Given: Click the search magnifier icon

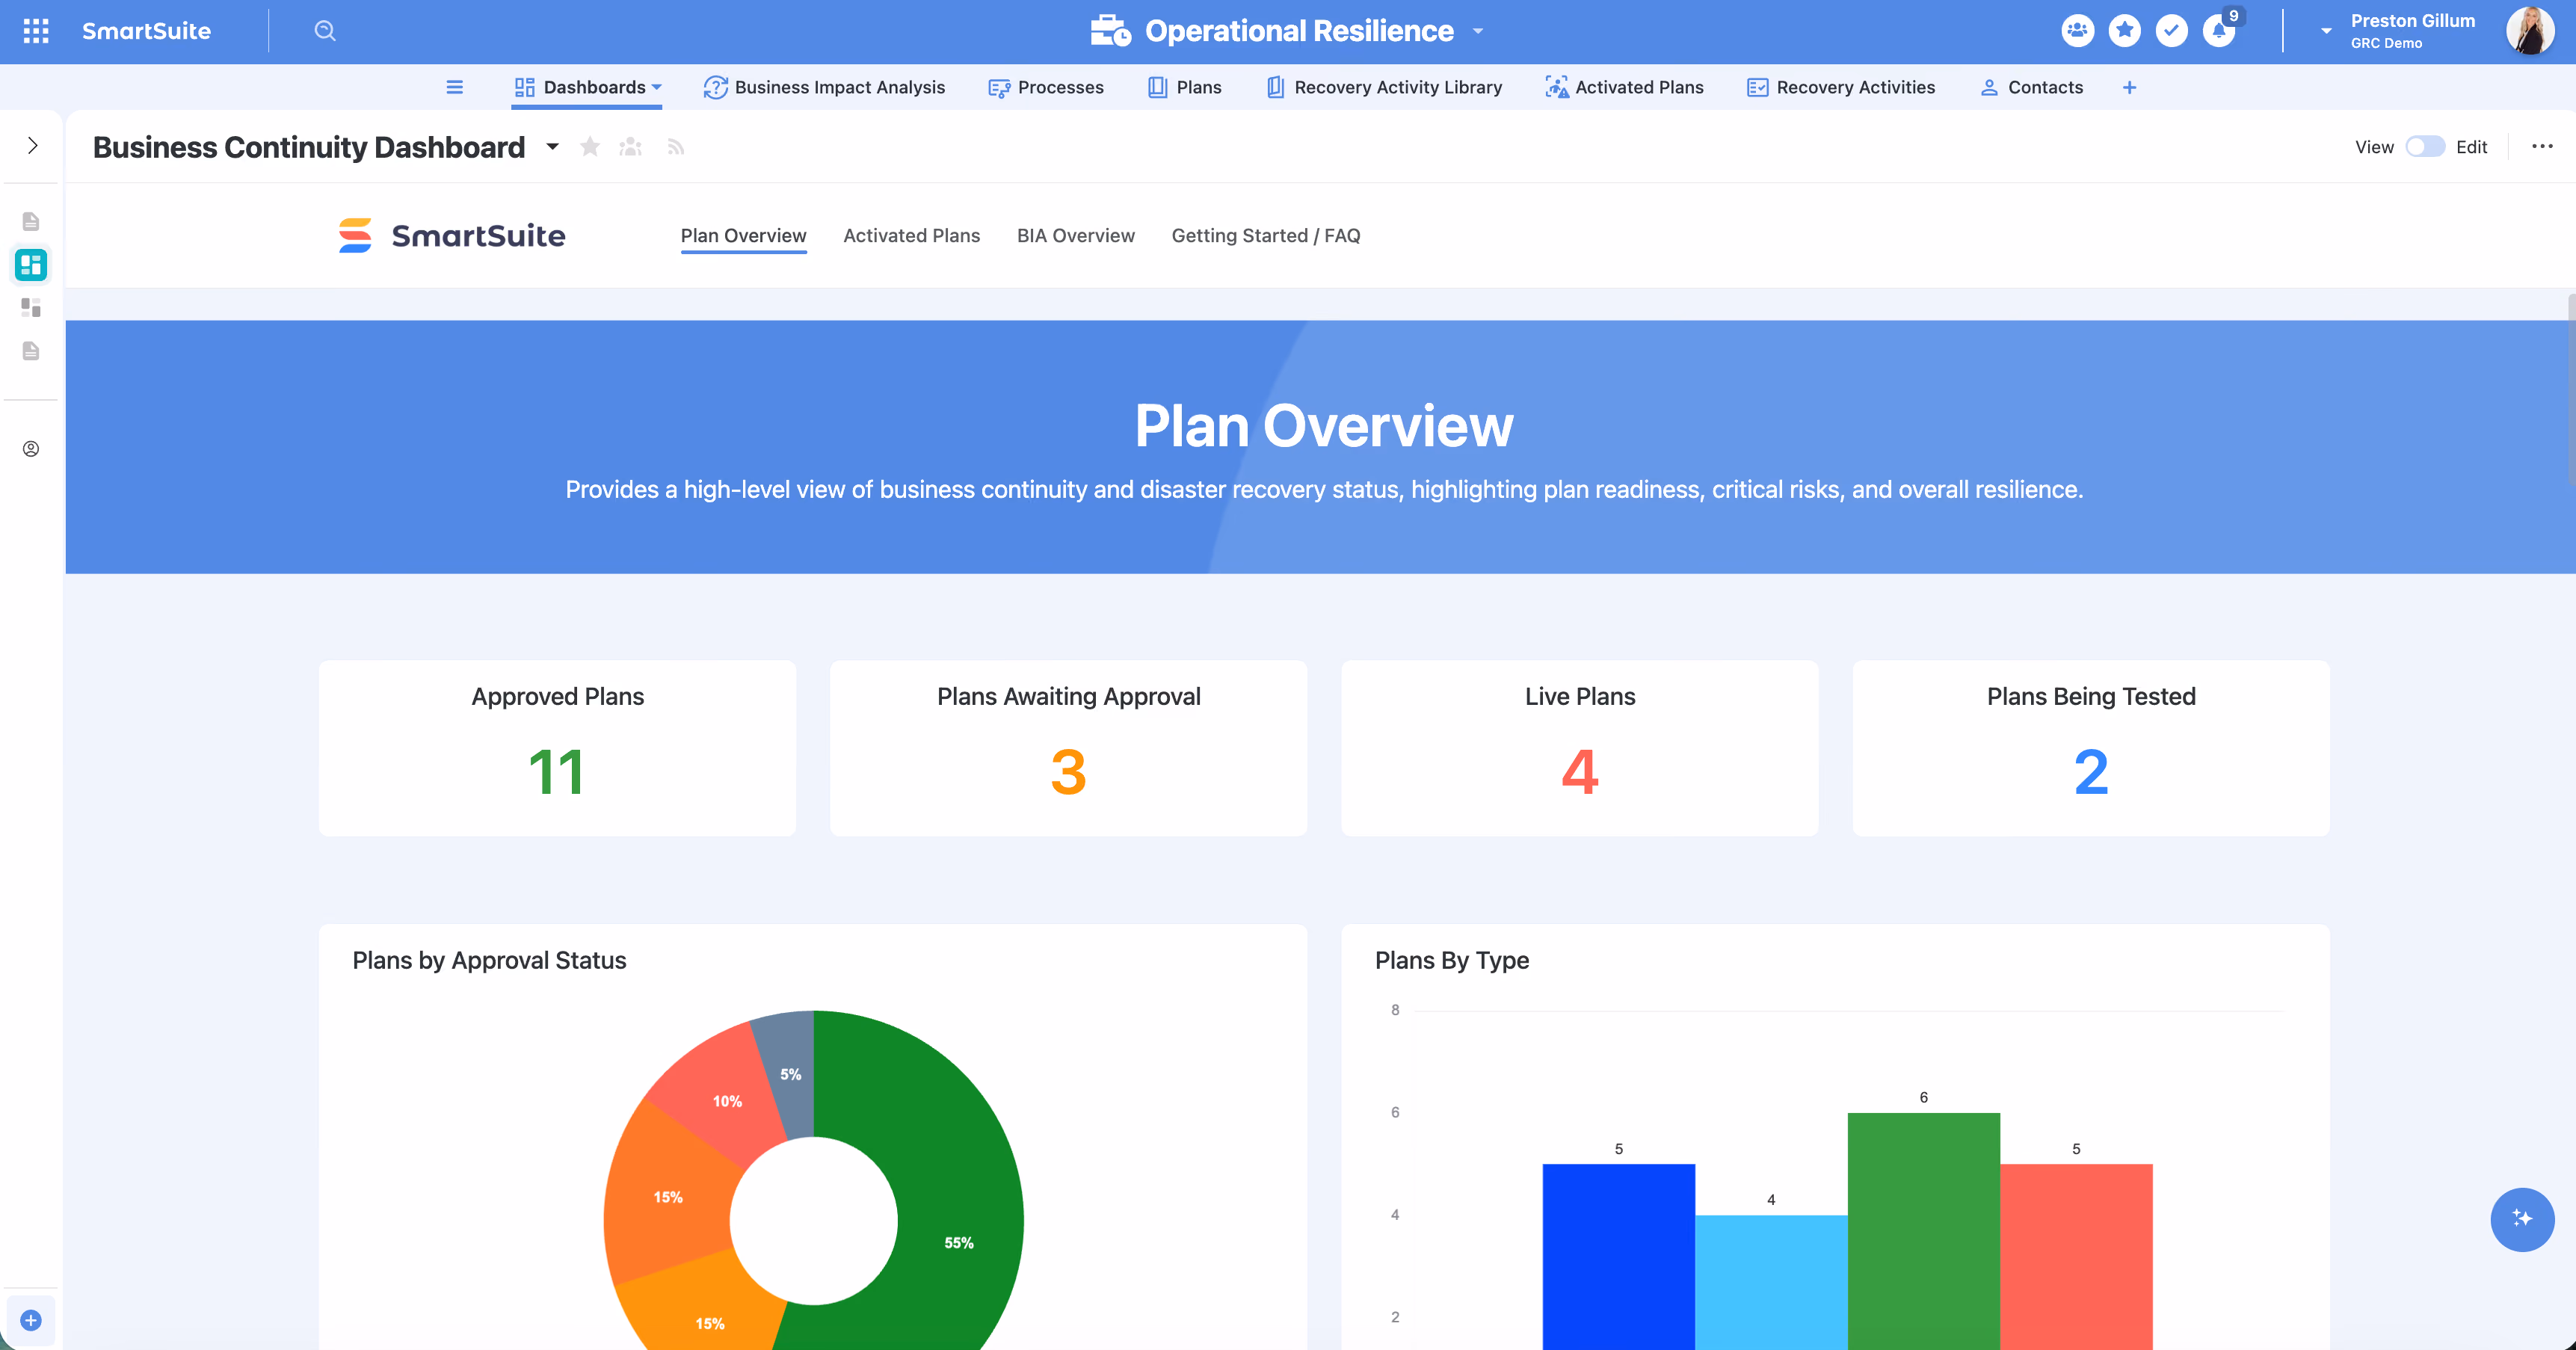Looking at the screenshot, I should pos(324,31).
